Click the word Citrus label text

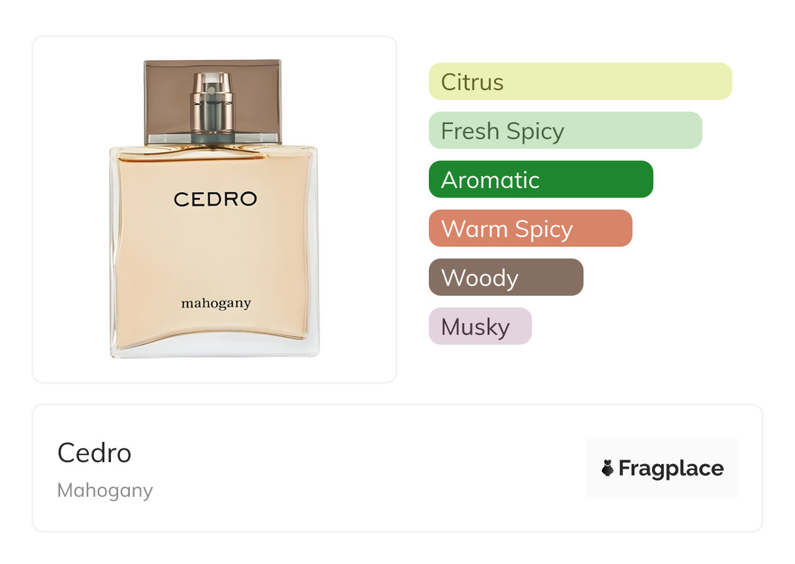(x=472, y=82)
